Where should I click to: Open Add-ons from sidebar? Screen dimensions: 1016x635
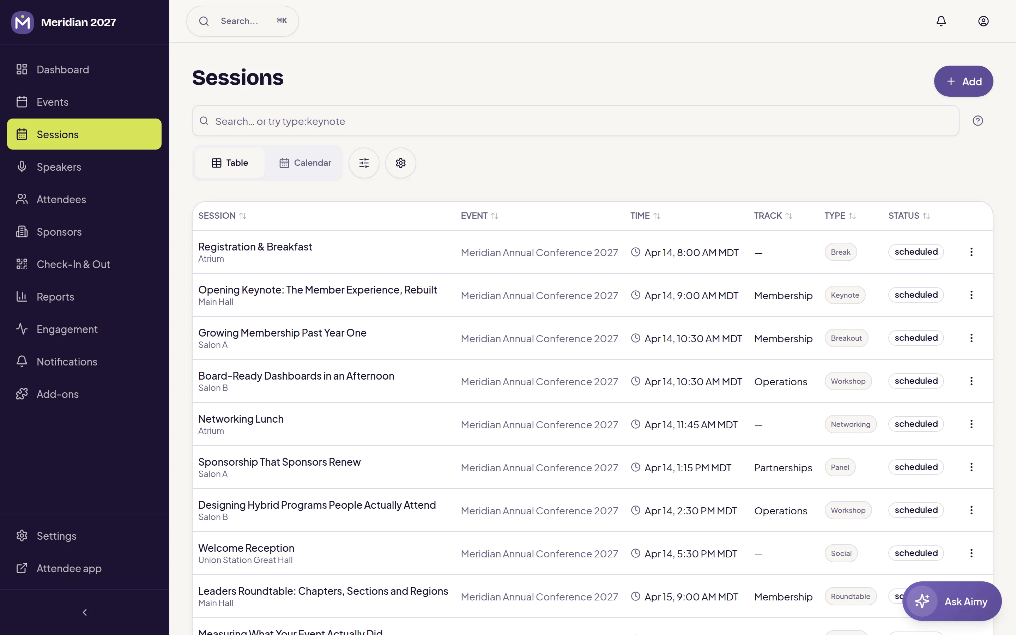click(84, 394)
